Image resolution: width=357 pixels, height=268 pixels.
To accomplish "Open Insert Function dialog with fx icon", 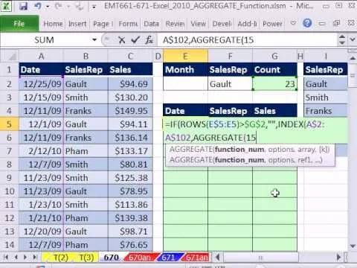I will coord(149,40).
